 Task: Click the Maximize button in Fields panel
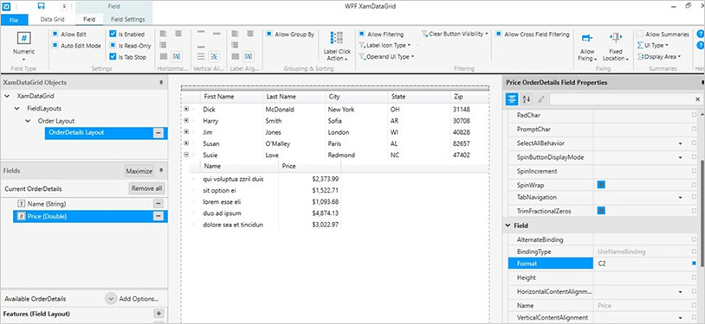click(x=139, y=171)
